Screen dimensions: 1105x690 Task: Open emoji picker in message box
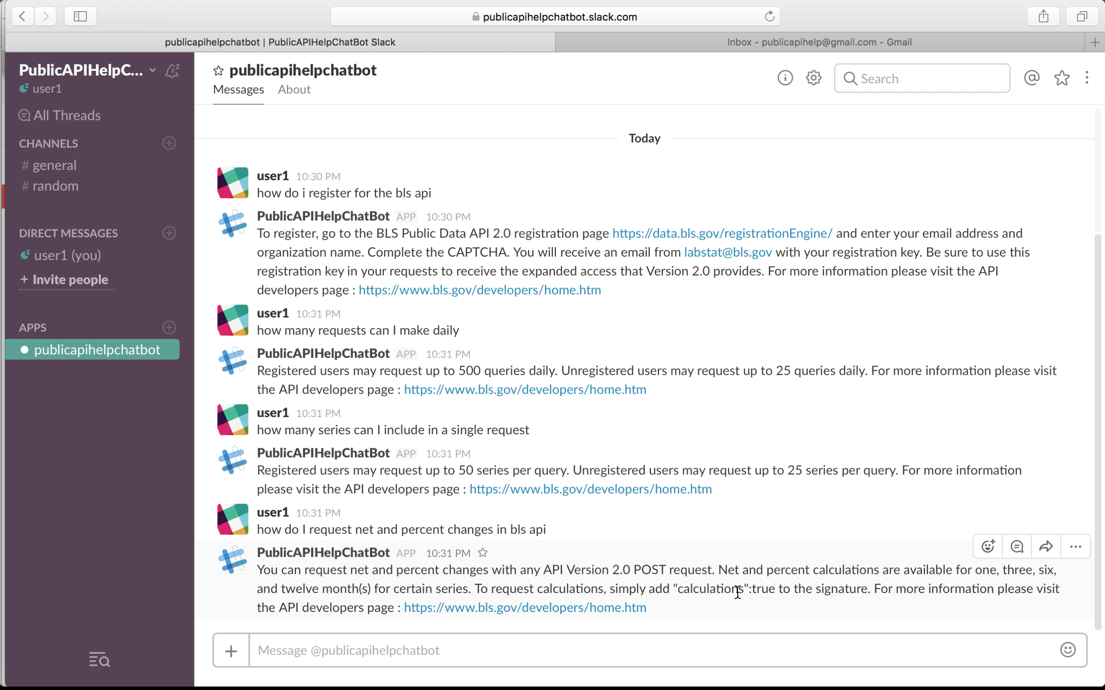pyautogui.click(x=1067, y=650)
